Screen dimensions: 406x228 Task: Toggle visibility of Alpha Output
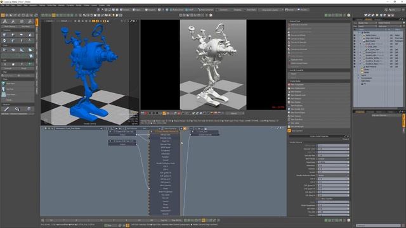[x=355, y=35]
